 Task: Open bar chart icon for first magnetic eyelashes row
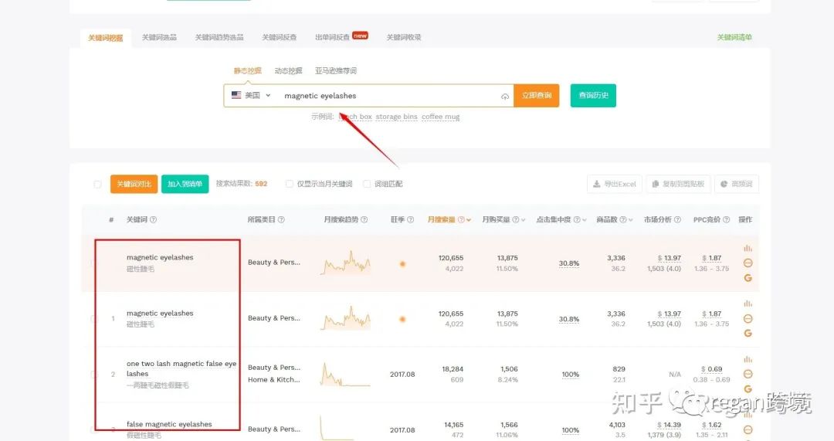click(x=748, y=249)
